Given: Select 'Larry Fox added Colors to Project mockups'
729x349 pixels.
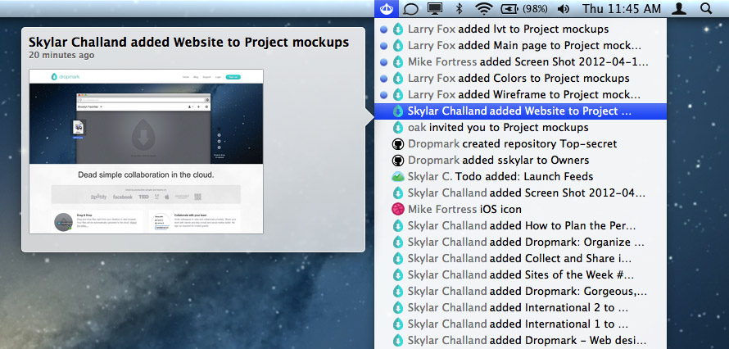Looking at the screenshot, I should pyautogui.click(x=520, y=78).
